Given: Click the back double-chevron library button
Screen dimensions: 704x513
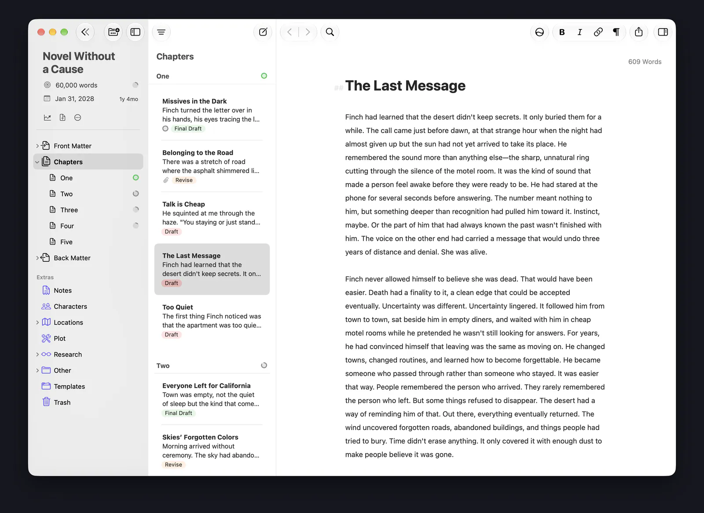Looking at the screenshot, I should (x=85, y=32).
